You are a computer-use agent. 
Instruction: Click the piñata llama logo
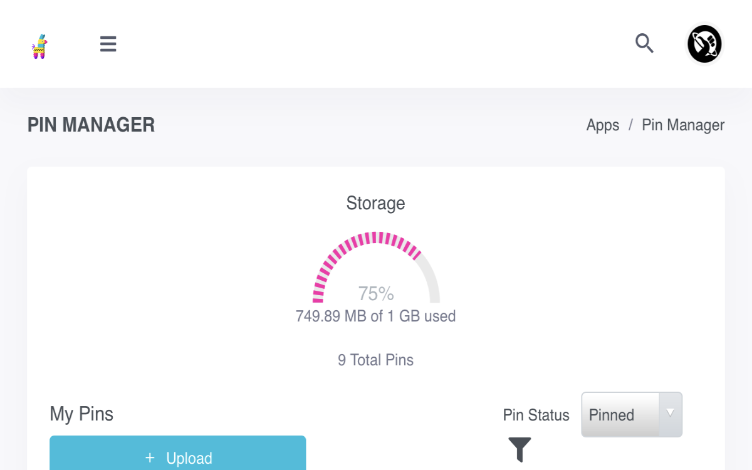click(39, 46)
